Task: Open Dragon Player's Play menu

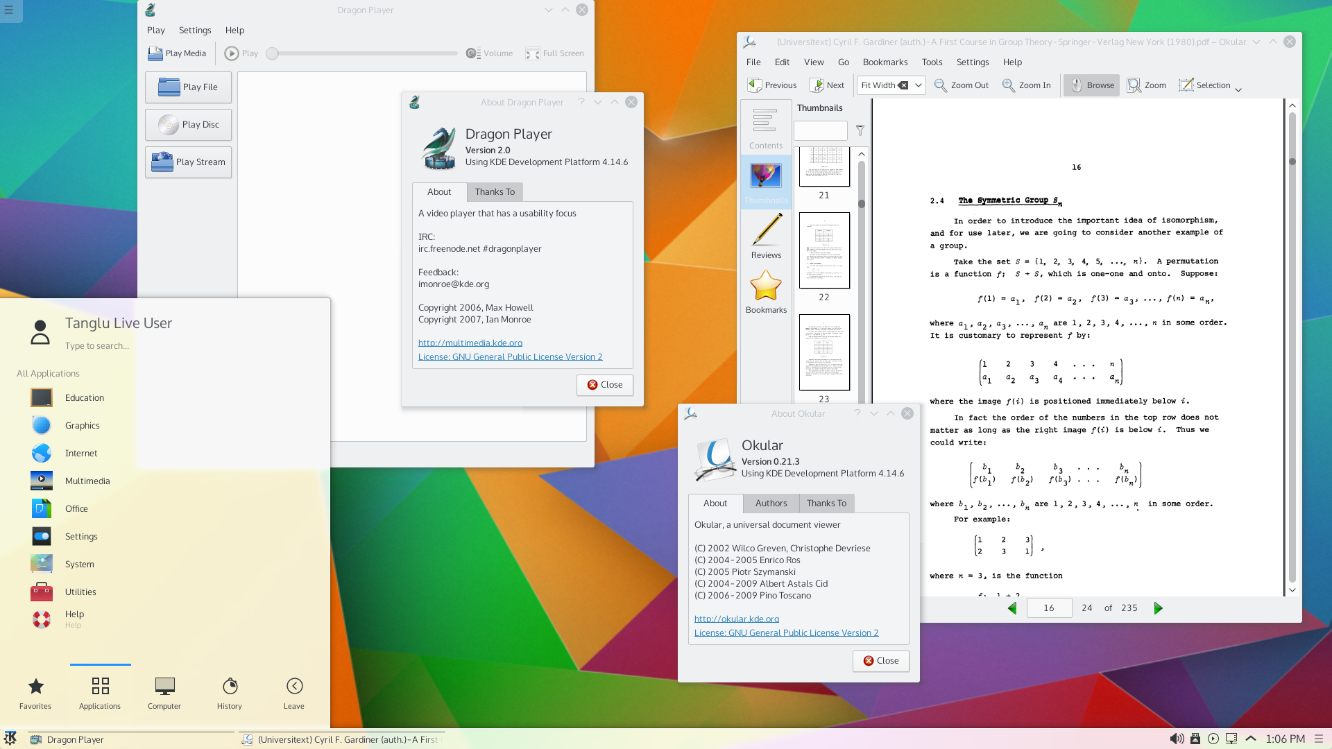Action: pyautogui.click(x=156, y=31)
